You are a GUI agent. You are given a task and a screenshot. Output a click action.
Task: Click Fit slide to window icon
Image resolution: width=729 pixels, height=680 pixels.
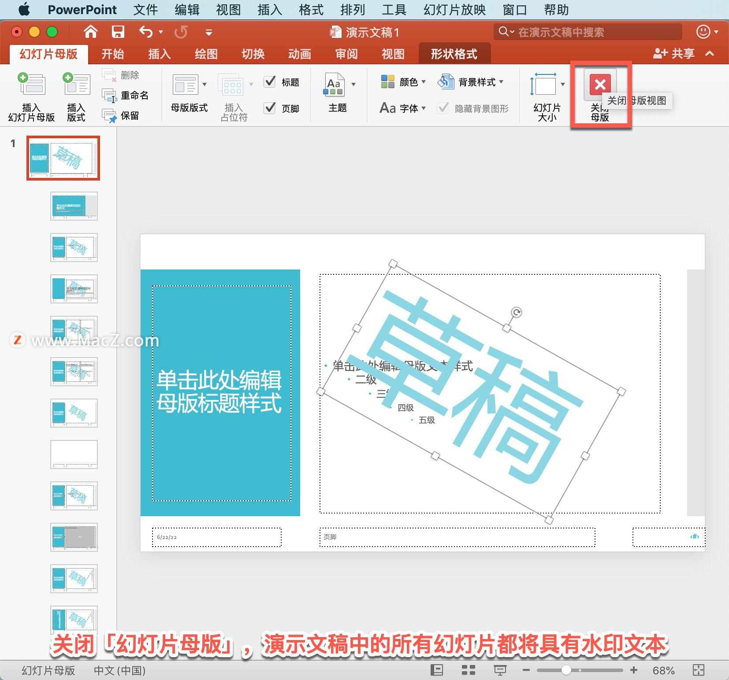point(699,670)
